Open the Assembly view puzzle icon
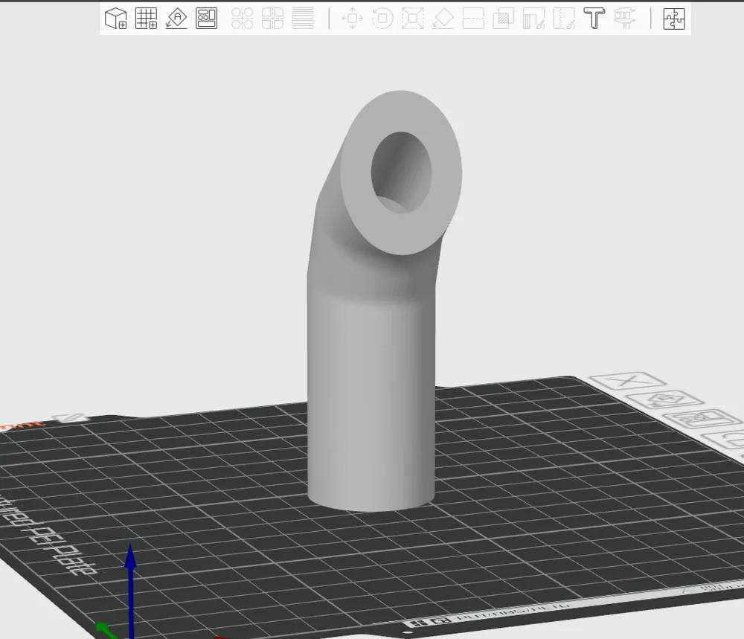744x639 pixels. point(673,19)
